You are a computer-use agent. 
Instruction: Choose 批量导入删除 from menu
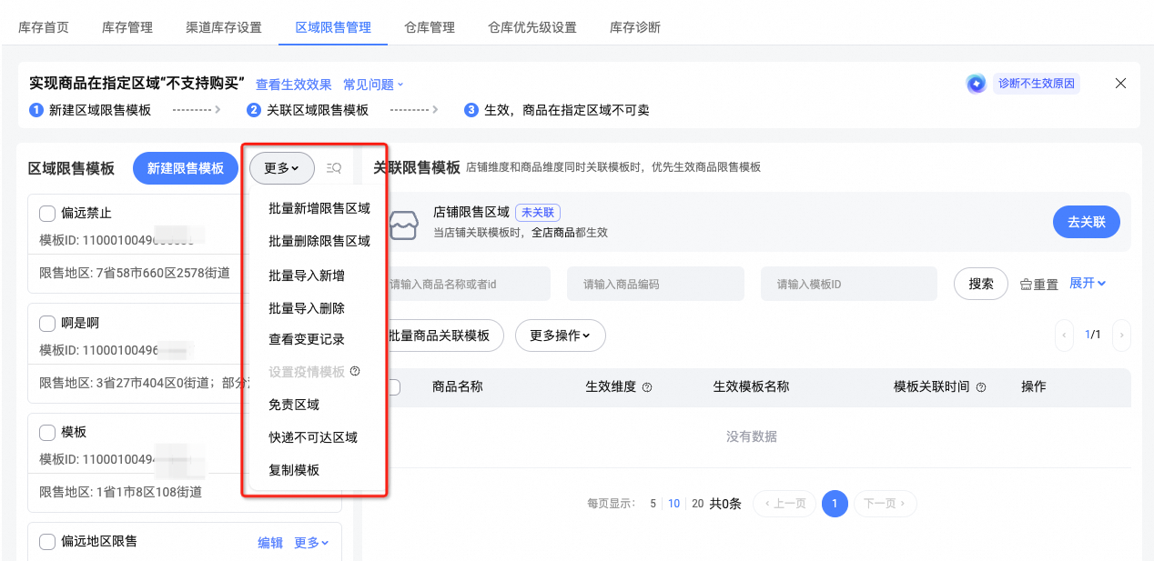[x=307, y=308]
